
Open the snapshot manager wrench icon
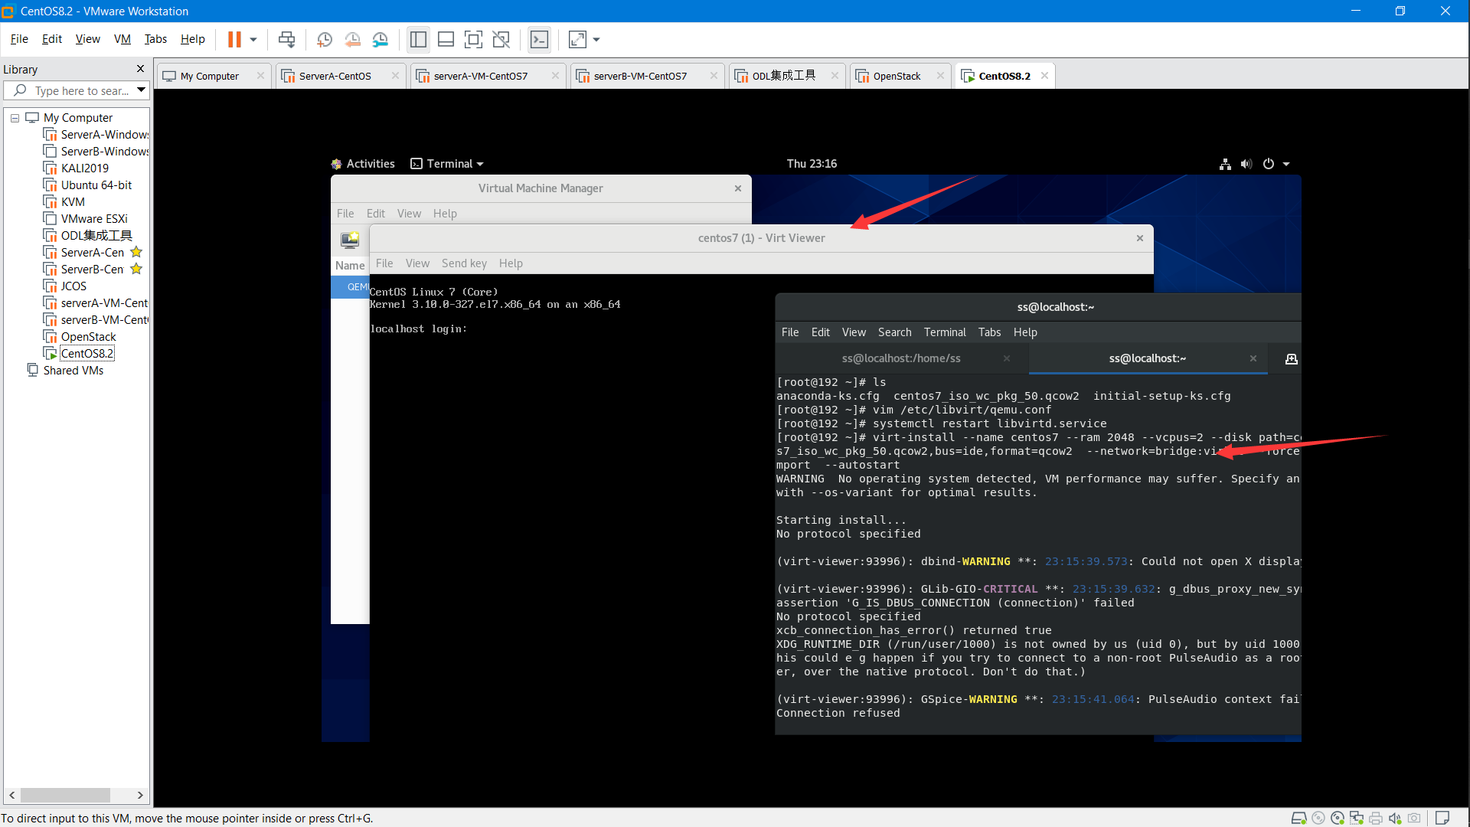381,40
